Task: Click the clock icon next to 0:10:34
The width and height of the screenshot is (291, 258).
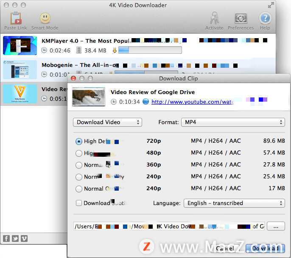Action: click(x=114, y=102)
